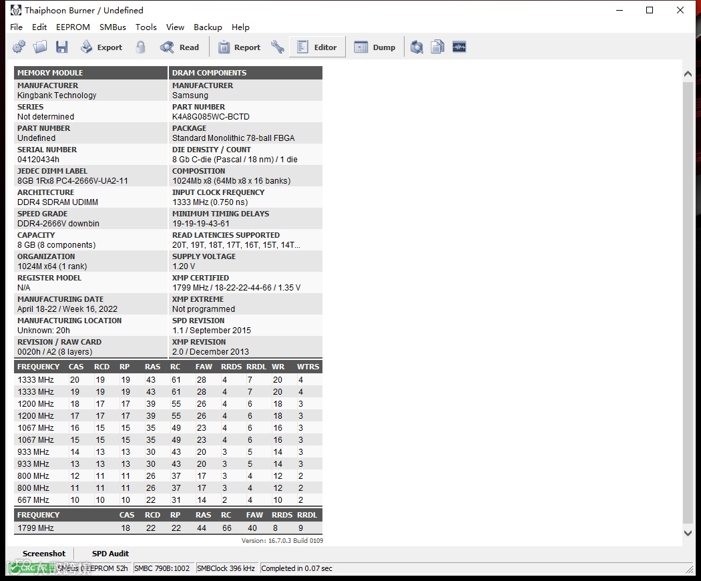Open the Help menu
The height and width of the screenshot is (581, 701).
click(x=240, y=27)
